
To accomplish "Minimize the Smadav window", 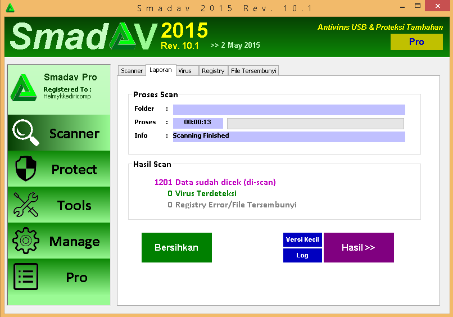I will [402, 7].
